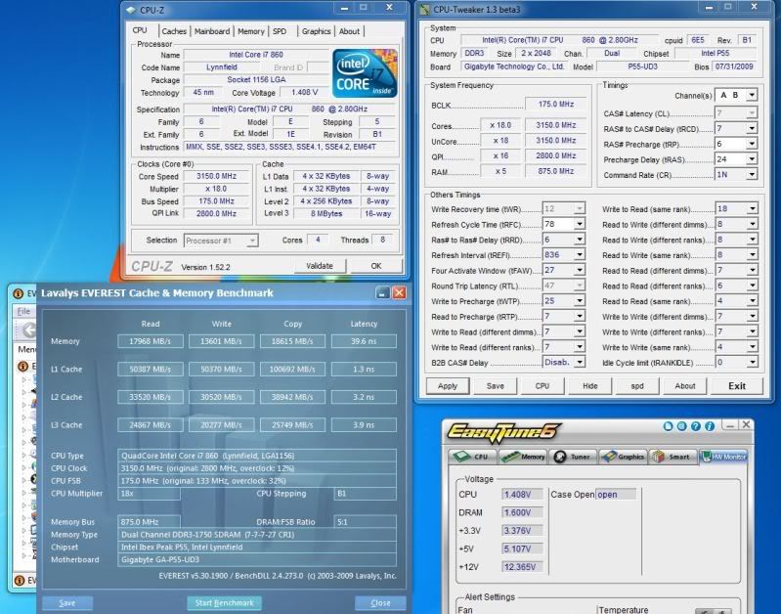The width and height of the screenshot is (781, 614).
Task: Click the spd button in CPU-Tweaker
Action: click(637, 386)
